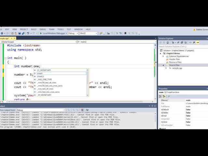This screenshot has width=208, height=156.
Task: Click Sync with Active Document icon
Action: [178, 43]
